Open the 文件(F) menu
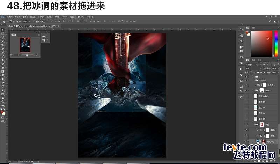Image resolution: width=280 pixels, height=164 pixels. point(10,17)
